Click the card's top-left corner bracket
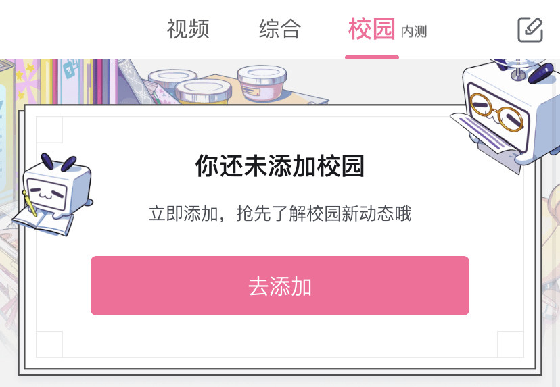The width and height of the screenshot is (560, 387). [49, 130]
